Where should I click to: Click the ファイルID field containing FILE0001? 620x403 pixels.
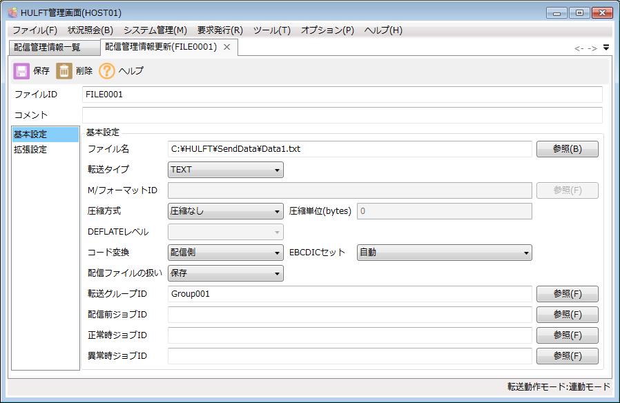(x=342, y=95)
